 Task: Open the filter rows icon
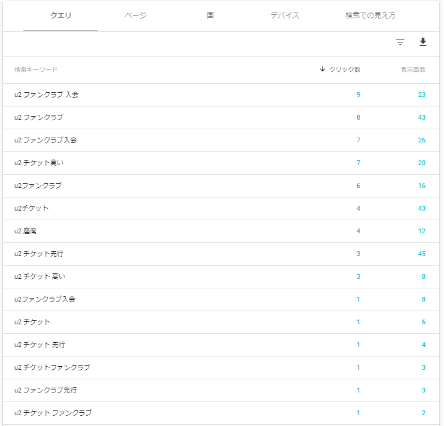pos(400,42)
